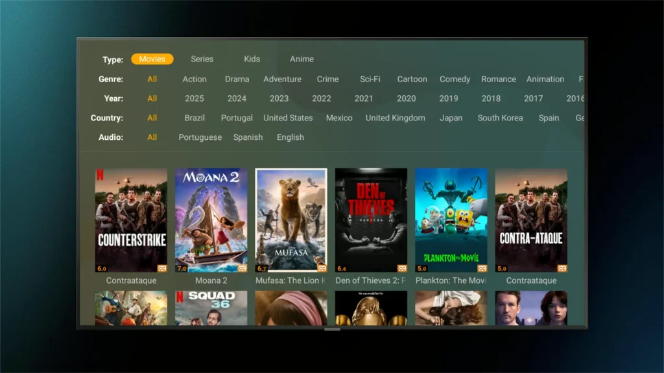664x373 pixels.
Task: Filter genre by Sci-Fi
Action: click(370, 79)
